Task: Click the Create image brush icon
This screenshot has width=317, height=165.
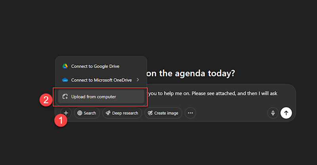Action: point(150,113)
